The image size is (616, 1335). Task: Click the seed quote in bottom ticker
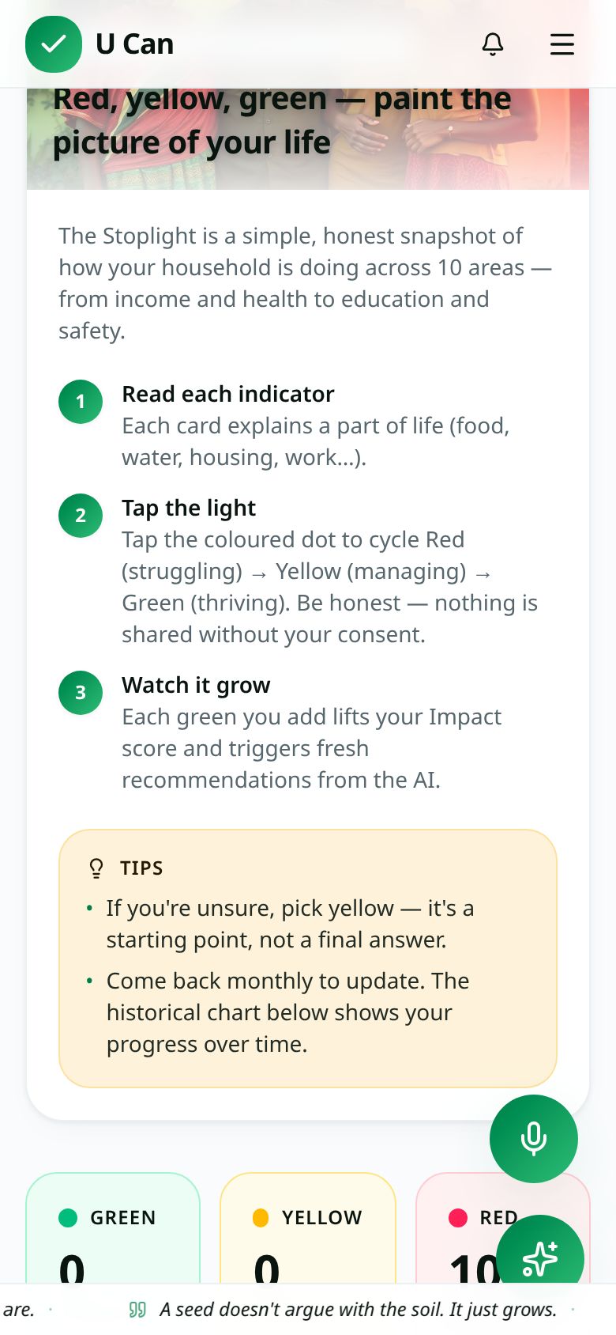click(x=358, y=1310)
